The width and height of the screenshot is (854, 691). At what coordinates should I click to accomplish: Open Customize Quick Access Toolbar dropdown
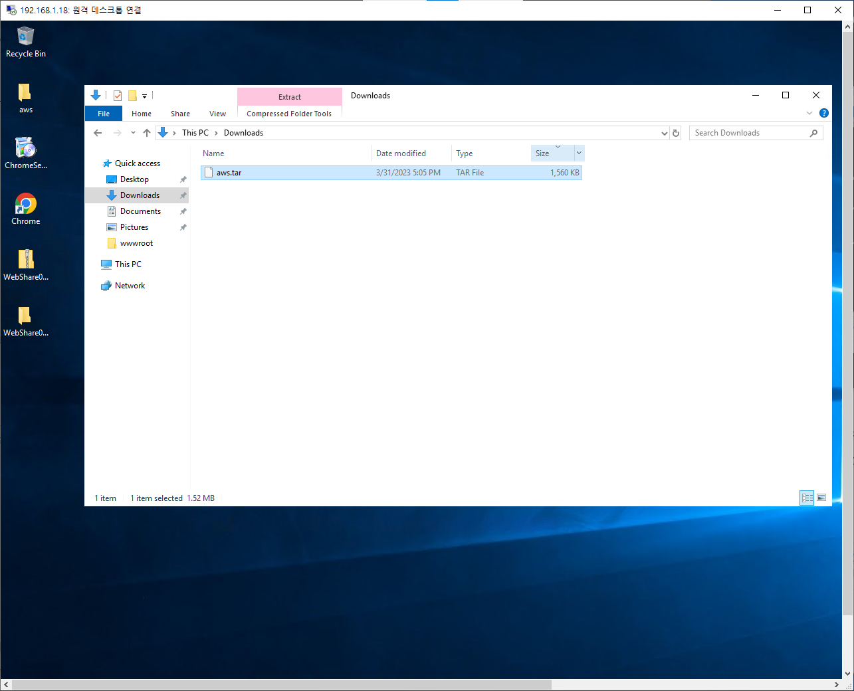click(144, 96)
